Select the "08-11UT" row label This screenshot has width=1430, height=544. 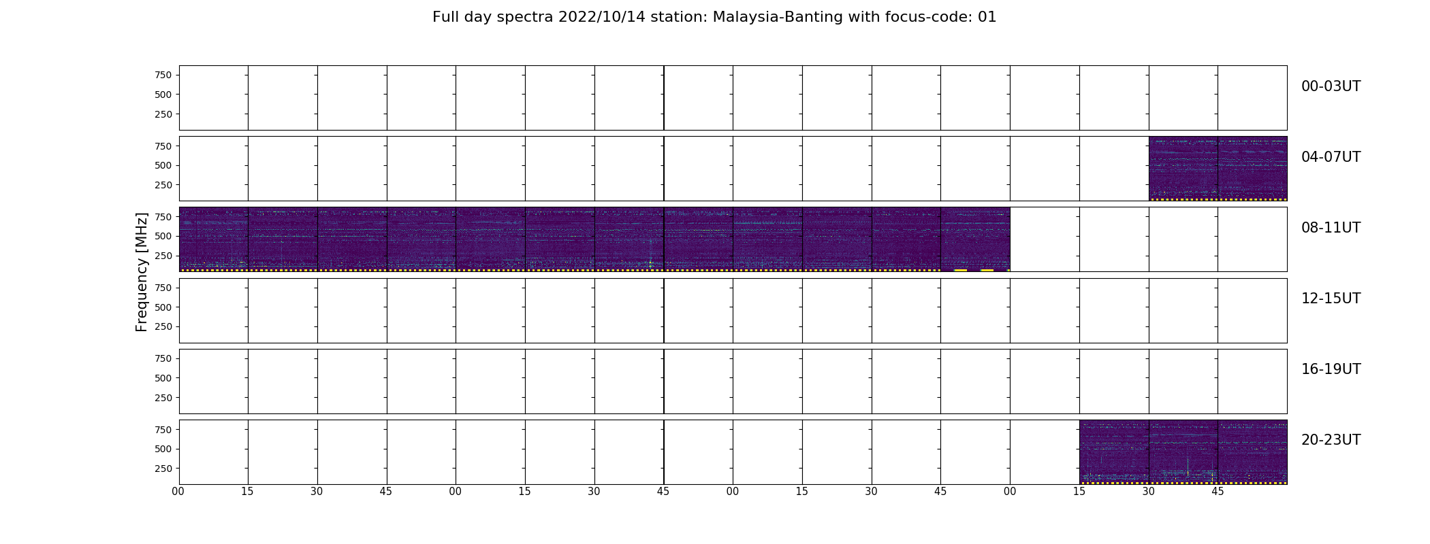[x=1331, y=228]
